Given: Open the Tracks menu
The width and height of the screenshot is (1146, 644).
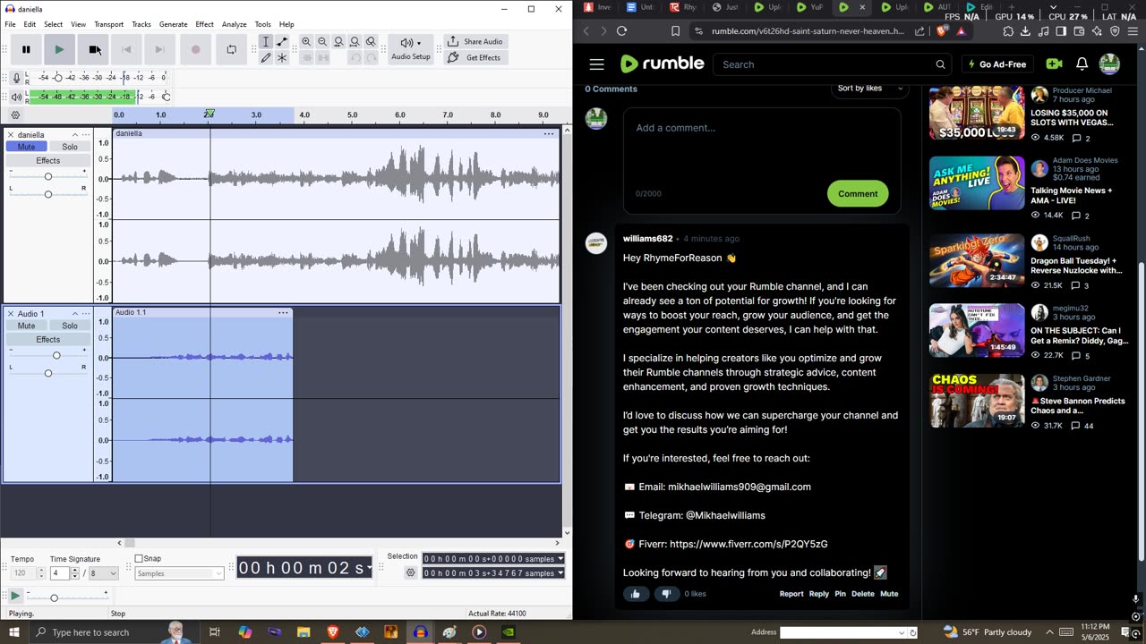Looking at the screenshot, I should point(141,24).
